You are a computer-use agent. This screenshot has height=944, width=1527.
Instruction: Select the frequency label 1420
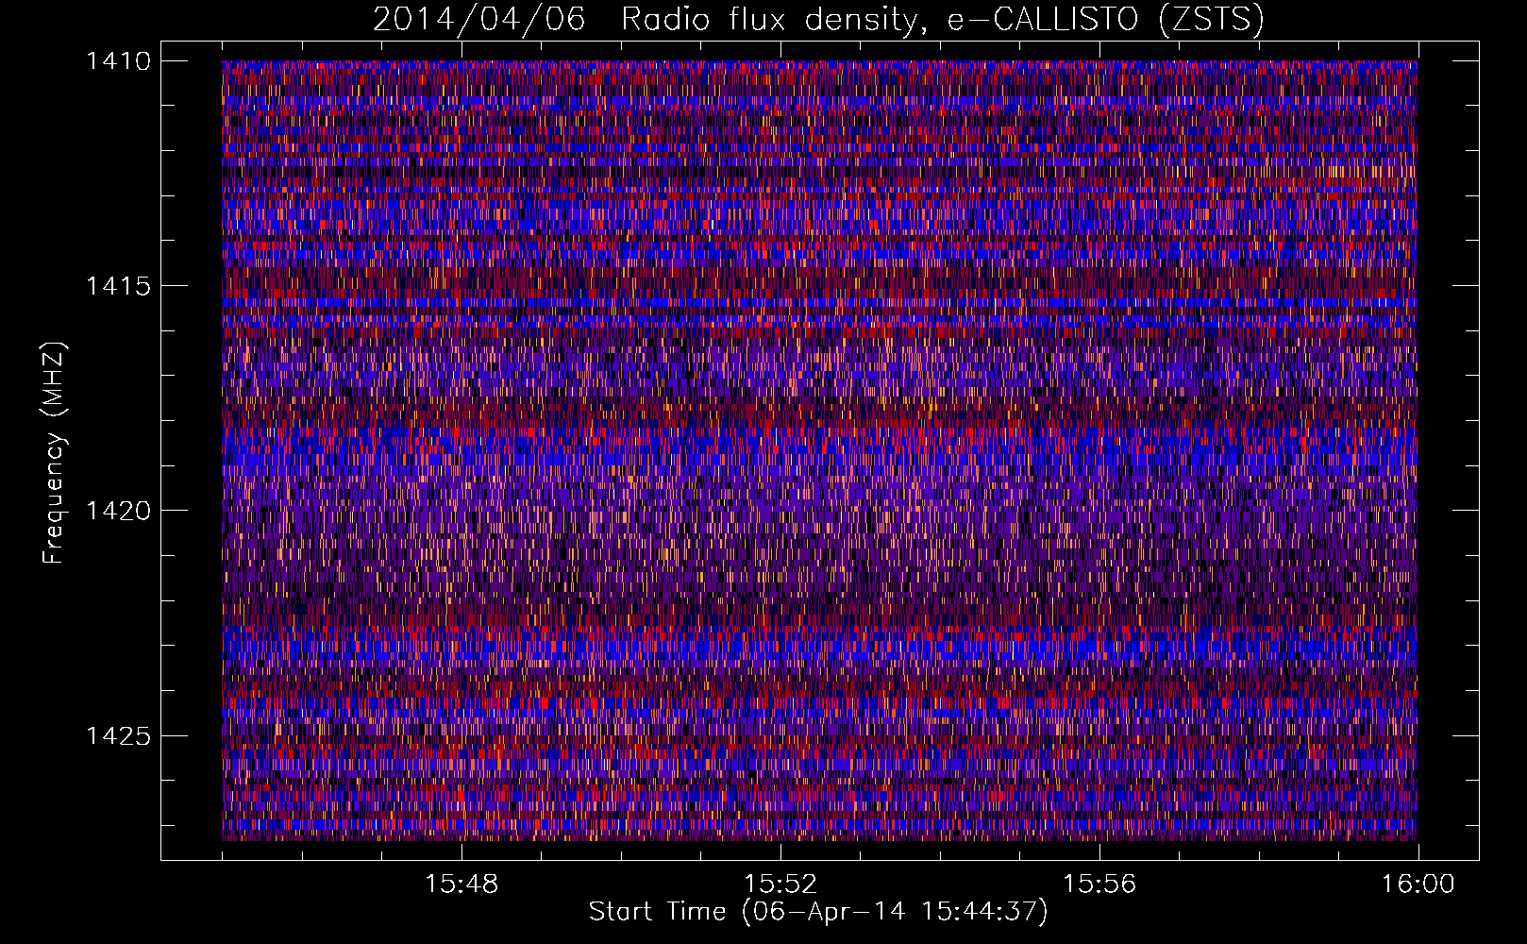click(118, 511)
